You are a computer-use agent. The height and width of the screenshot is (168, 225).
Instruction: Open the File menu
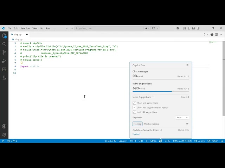[9, 28]
